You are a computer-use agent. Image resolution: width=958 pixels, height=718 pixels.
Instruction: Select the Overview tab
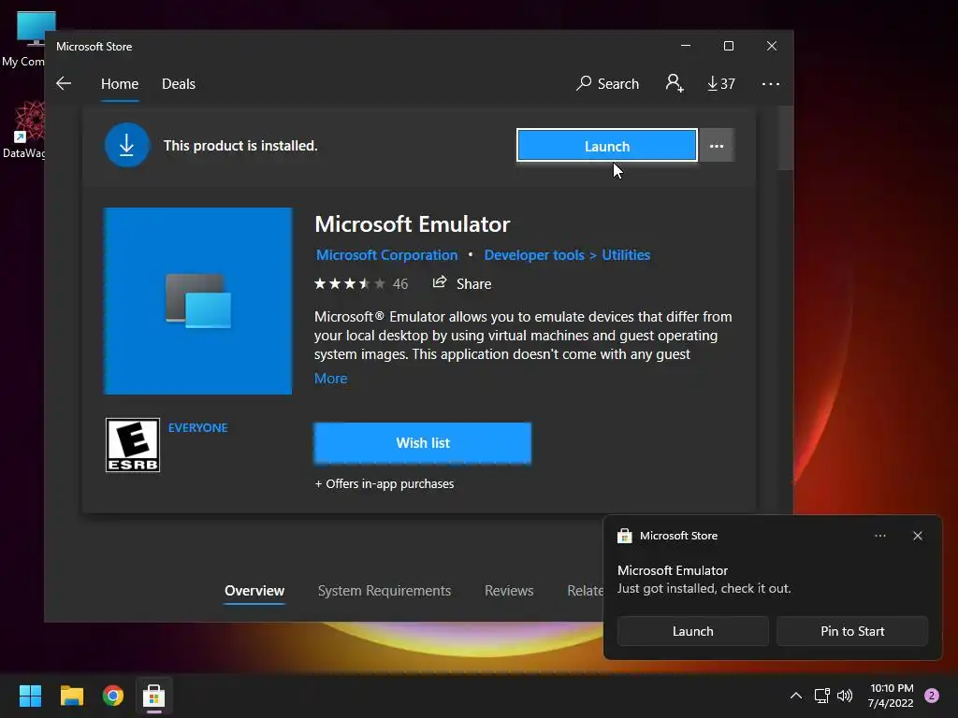(x=254, y=591)
